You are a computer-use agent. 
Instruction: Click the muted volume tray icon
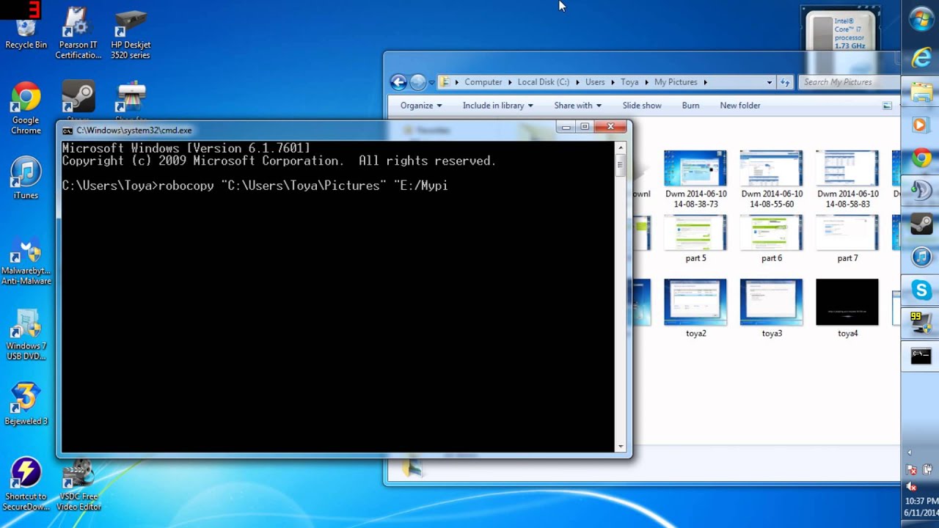click(x=912, y=487)
